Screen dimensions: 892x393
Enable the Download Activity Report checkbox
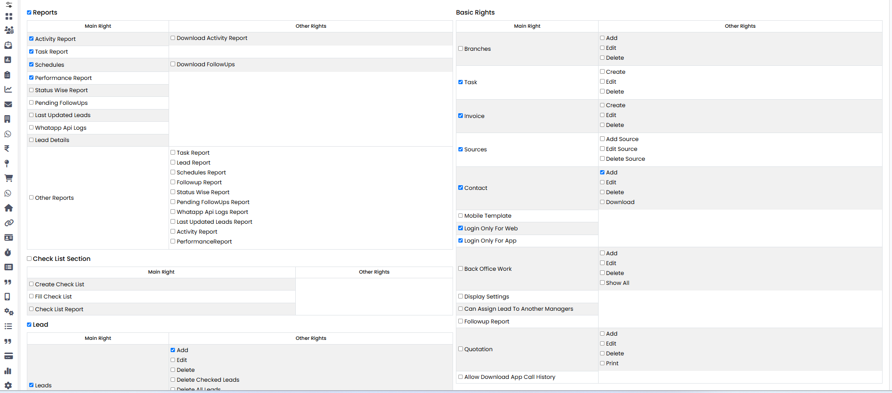click(x=173, y=38)
